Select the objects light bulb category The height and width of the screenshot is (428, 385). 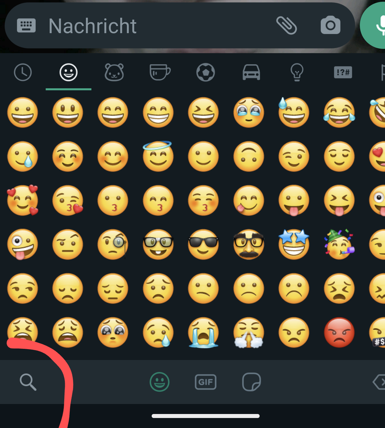point(297,73)
